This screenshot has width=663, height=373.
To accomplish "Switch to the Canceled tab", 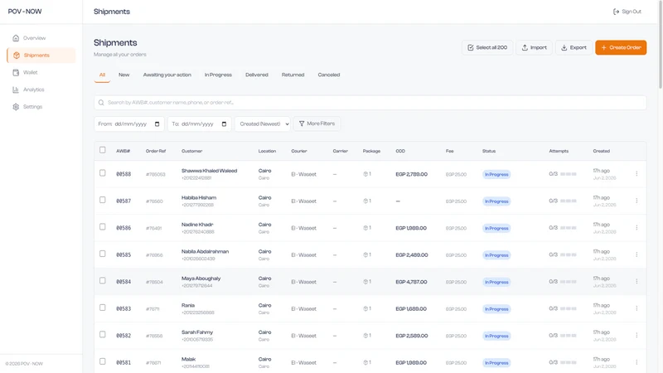I will click(x=329, y=75).
